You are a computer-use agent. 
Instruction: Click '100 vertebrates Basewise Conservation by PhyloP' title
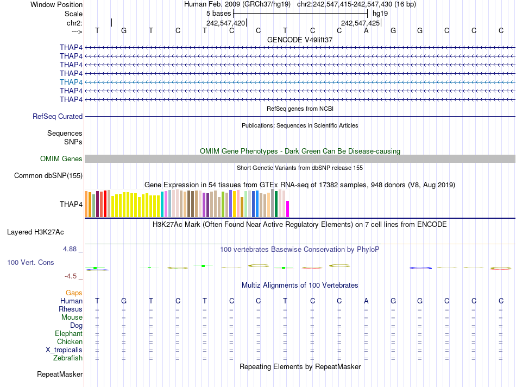[x=300, y=250]
